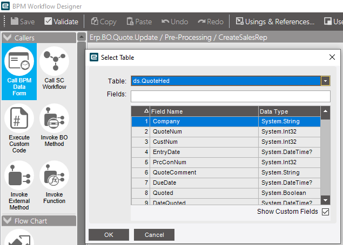Select the Execute Custom Code icon

click(19, 118)
